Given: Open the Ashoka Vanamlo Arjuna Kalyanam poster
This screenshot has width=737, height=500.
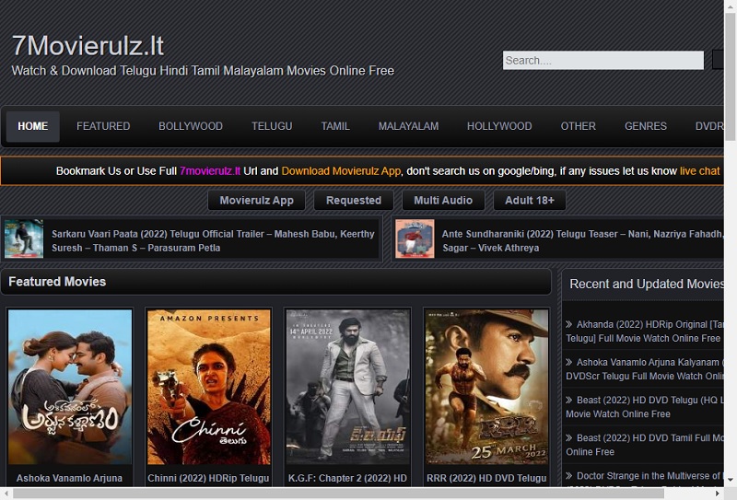Looking at the screenshot, I should [70, 387].
